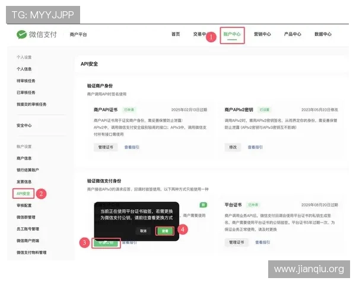Viewport: 356px width, 284px height.
Task: Click the 商户APIv2密钥 card title
Action: pyautogui.click(x=239, y=110)
